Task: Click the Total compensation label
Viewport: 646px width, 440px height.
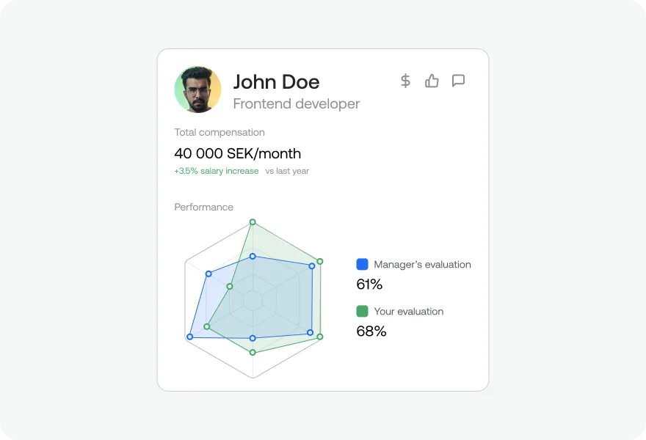Action: [x=219, y=133]
